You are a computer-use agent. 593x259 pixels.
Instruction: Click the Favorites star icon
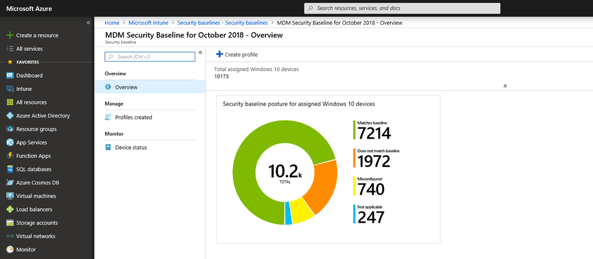[10, 62]
